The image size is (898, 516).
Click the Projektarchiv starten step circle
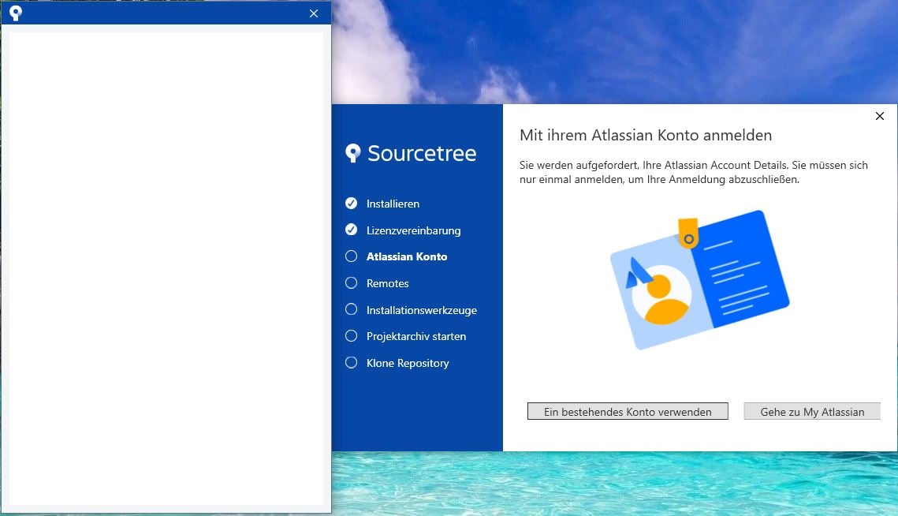(351, 336)
